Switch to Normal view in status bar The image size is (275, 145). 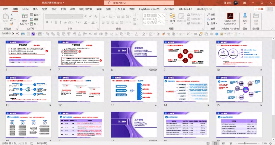pyautogui.click(x=208, y=143)
